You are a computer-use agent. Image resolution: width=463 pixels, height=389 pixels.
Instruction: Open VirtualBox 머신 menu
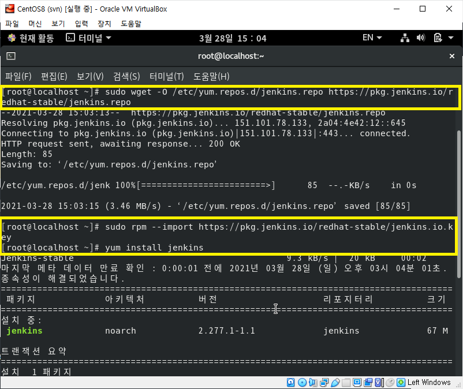pos(35,24)
